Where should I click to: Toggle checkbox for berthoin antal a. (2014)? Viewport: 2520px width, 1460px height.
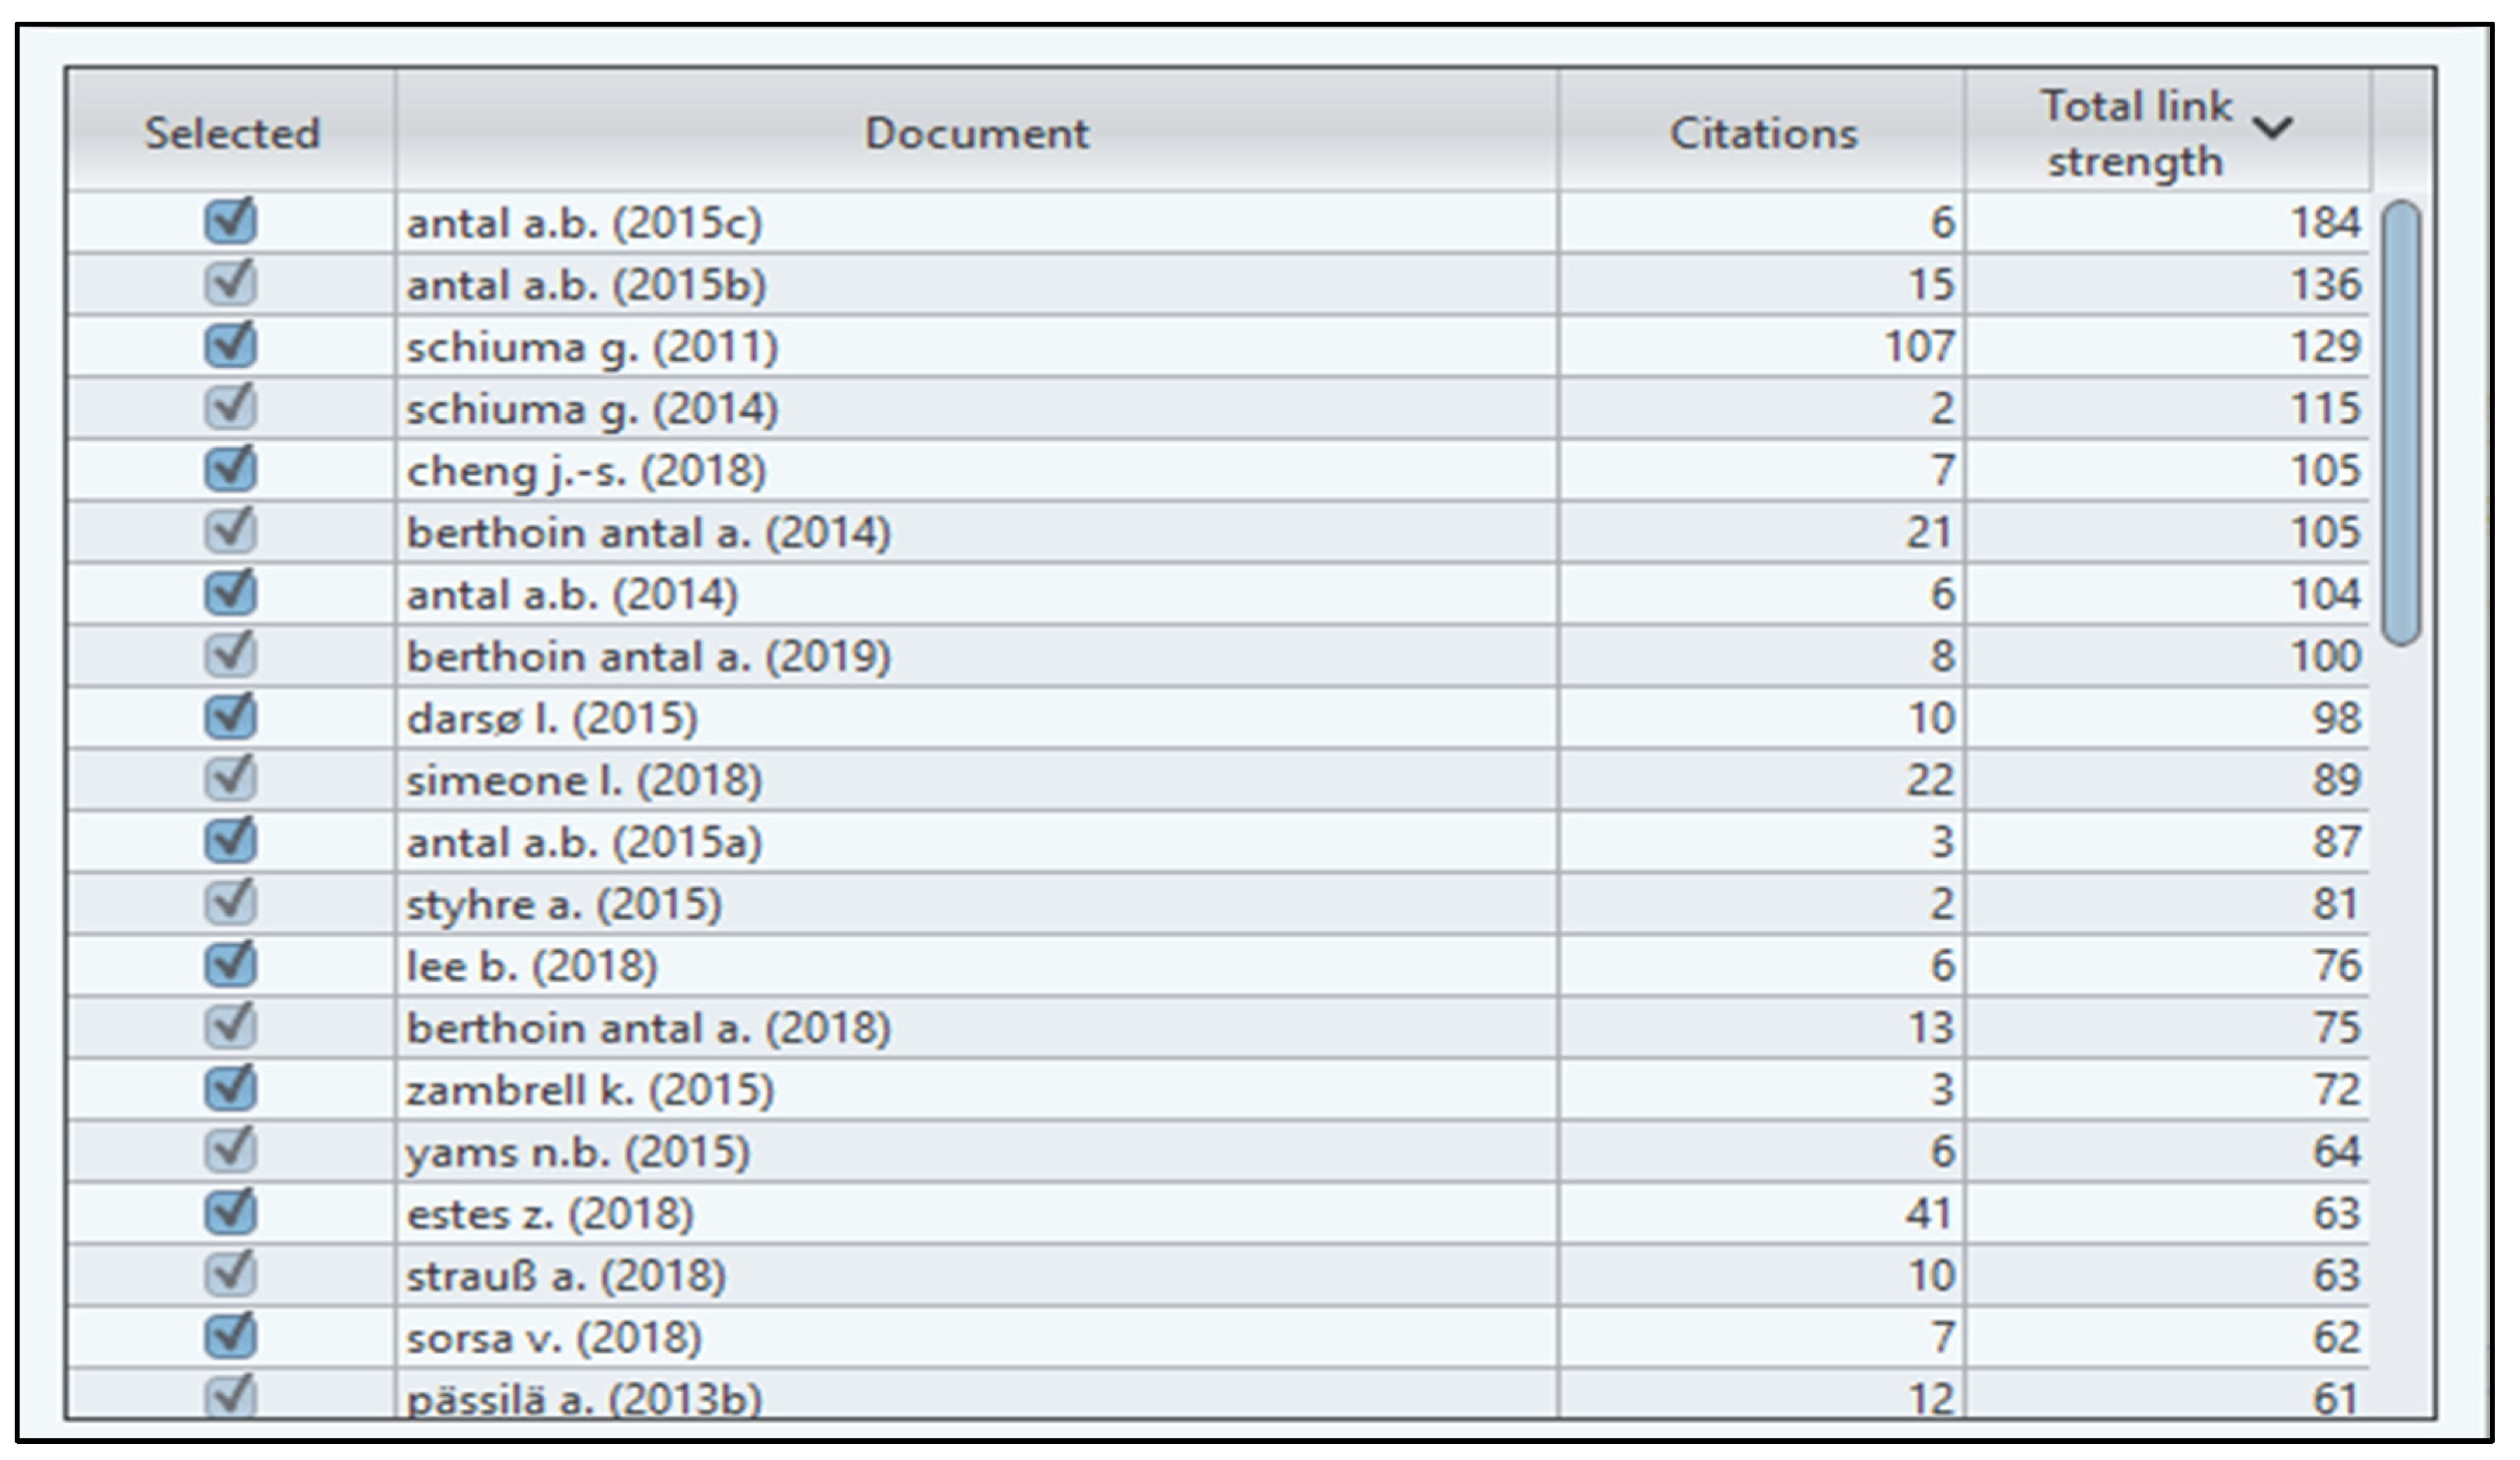[230, 532]
